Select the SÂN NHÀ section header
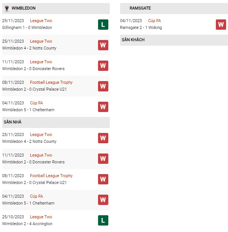The height and width of the screenshot is (232, 228). coord(56,122)
